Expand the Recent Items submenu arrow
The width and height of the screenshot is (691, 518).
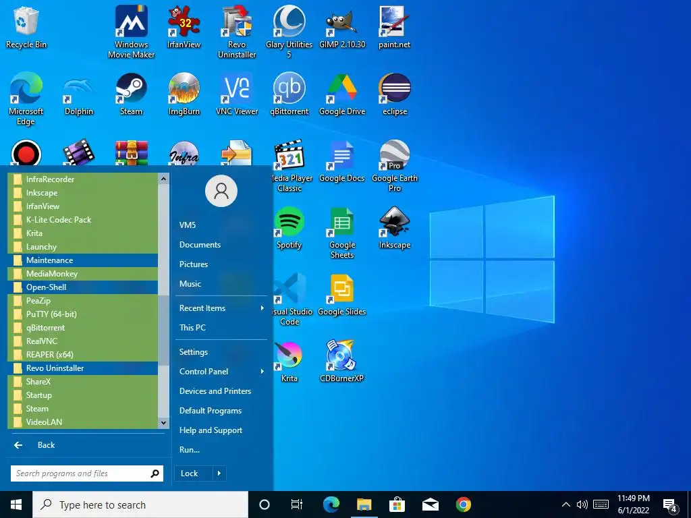tap(262, 308)
